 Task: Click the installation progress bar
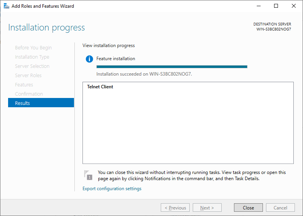click(172, 67)
